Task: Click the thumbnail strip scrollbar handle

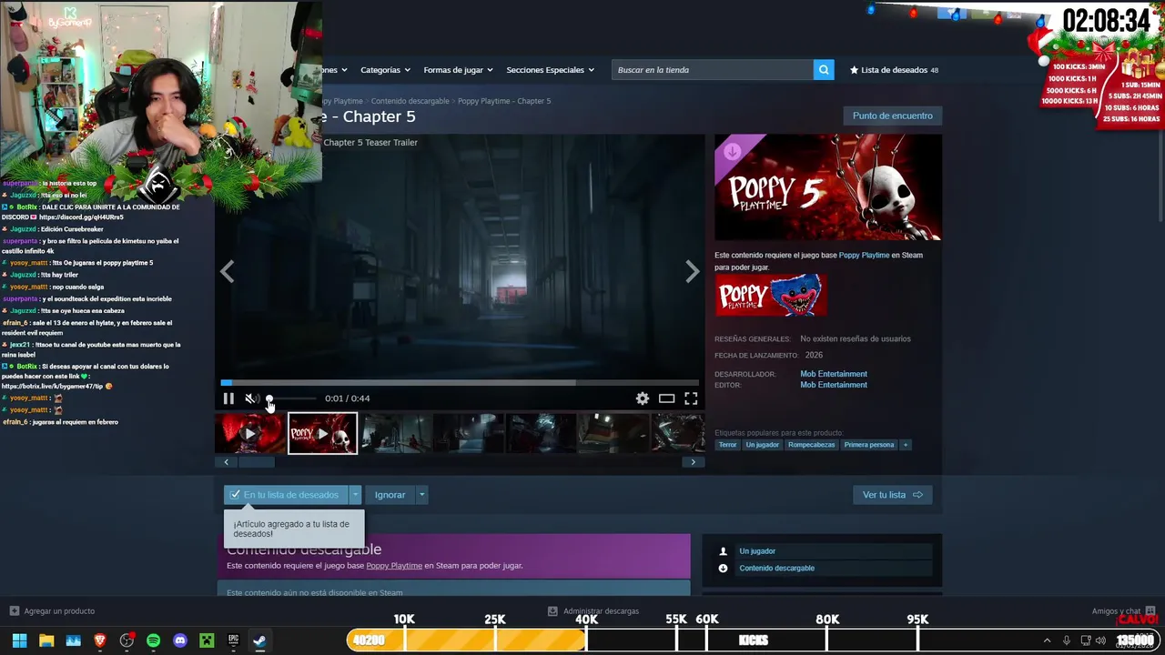Action: click(x=257, y=462)
